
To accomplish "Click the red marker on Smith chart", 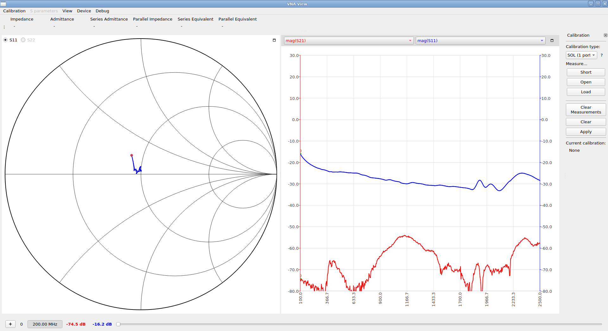I will coord(131,155).
